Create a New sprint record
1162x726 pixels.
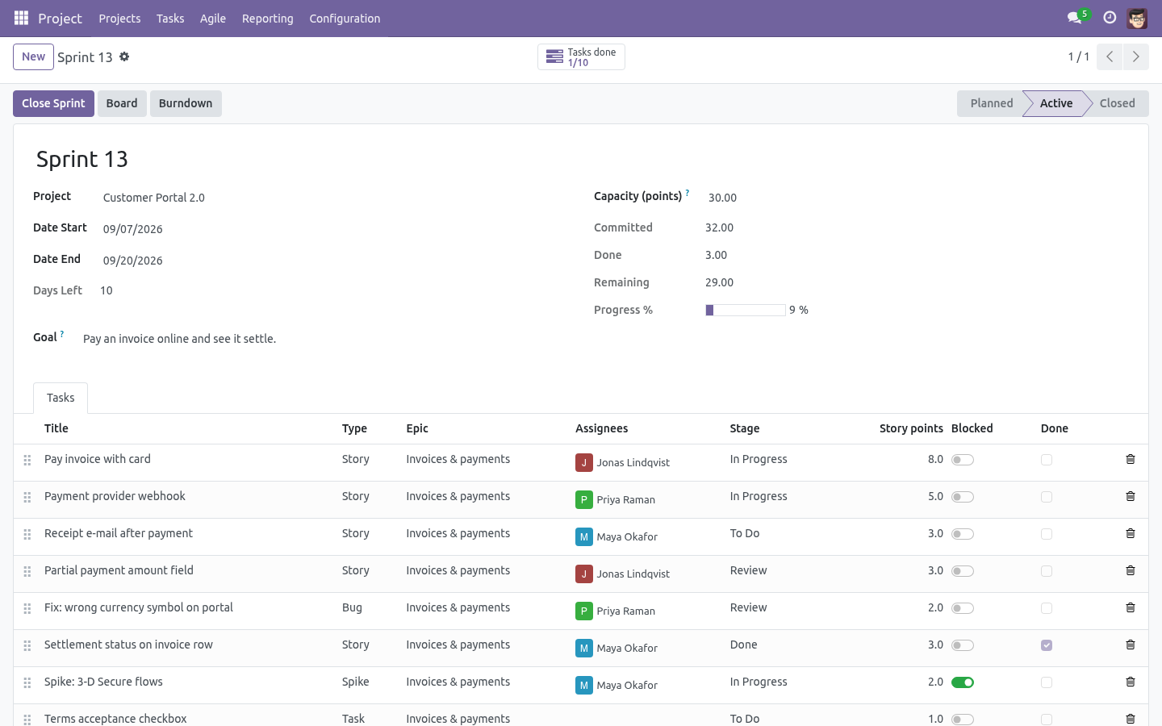pos(33,56)
